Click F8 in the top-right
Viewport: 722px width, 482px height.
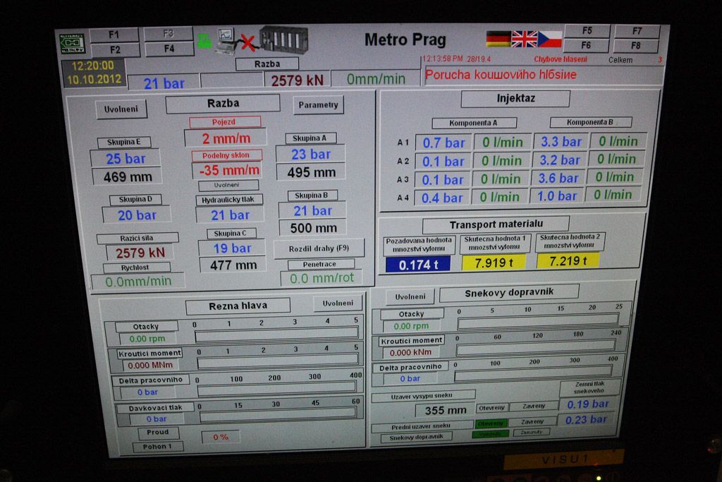(636, 46)
